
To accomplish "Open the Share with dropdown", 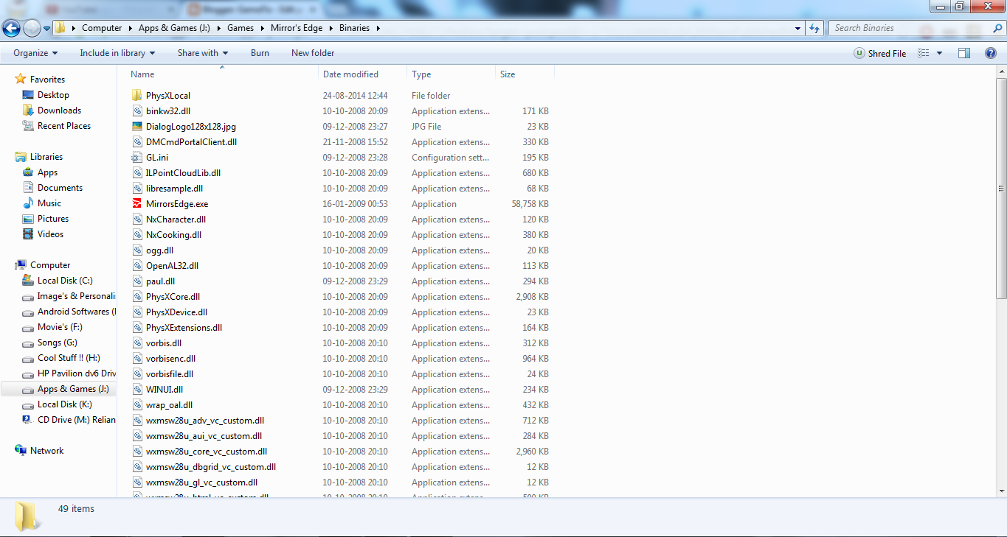I will click(x=203, y=53).
